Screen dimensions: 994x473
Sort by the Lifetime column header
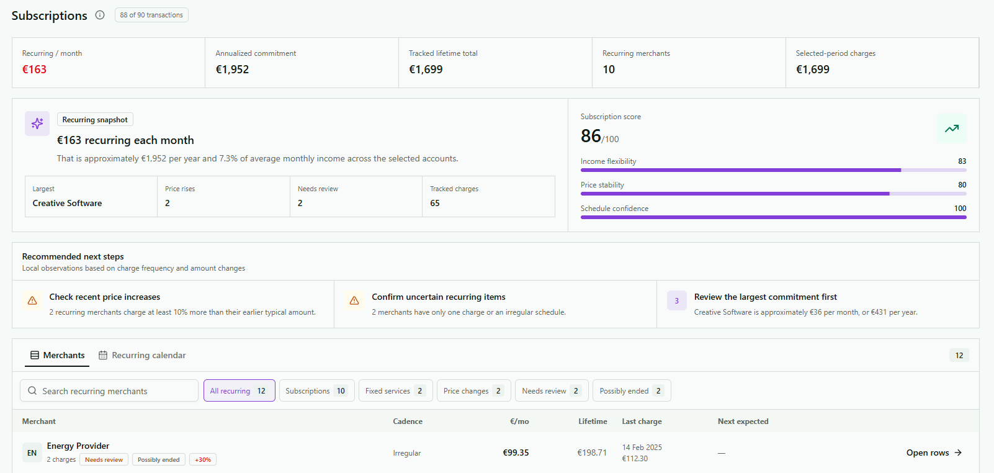click(593, 421)
